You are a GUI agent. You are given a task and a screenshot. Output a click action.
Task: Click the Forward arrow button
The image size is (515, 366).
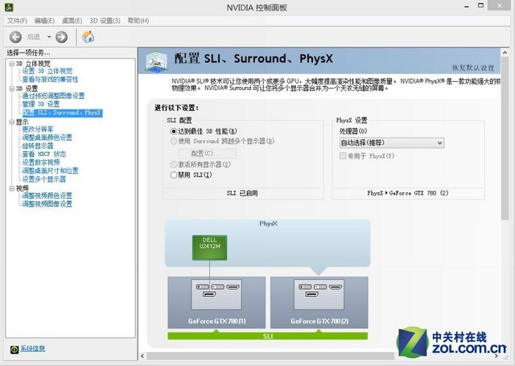click(61, 37)
